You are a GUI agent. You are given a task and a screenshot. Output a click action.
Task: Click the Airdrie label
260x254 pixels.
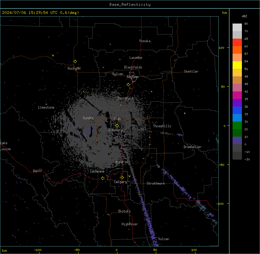pyautogui.click(x=122, y=162)
